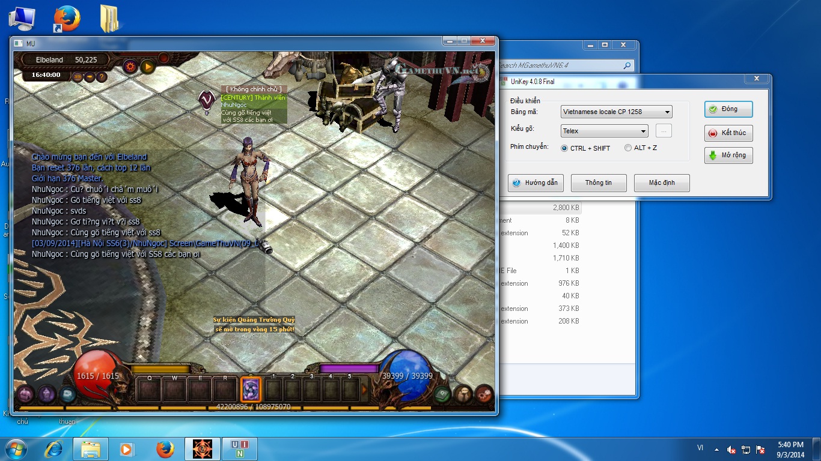The width and height of the screenshot is (821, 461).
Task: Open the red gear menu icon at bottom-right of game
Action: [x=483, y=394]
